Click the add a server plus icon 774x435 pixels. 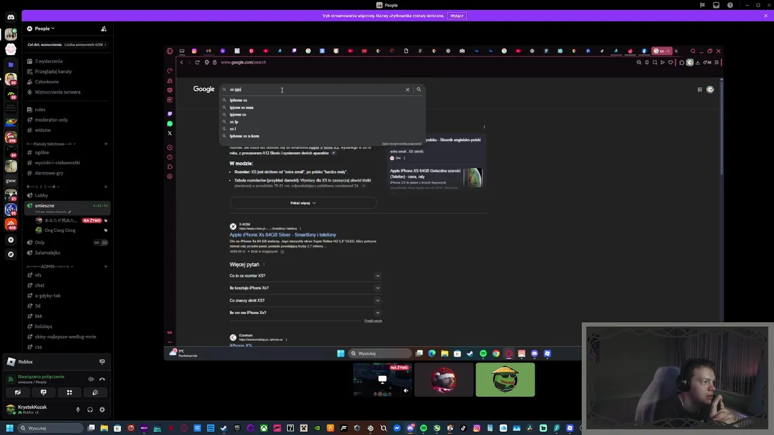pyautogui.click(x=11, y=240)
